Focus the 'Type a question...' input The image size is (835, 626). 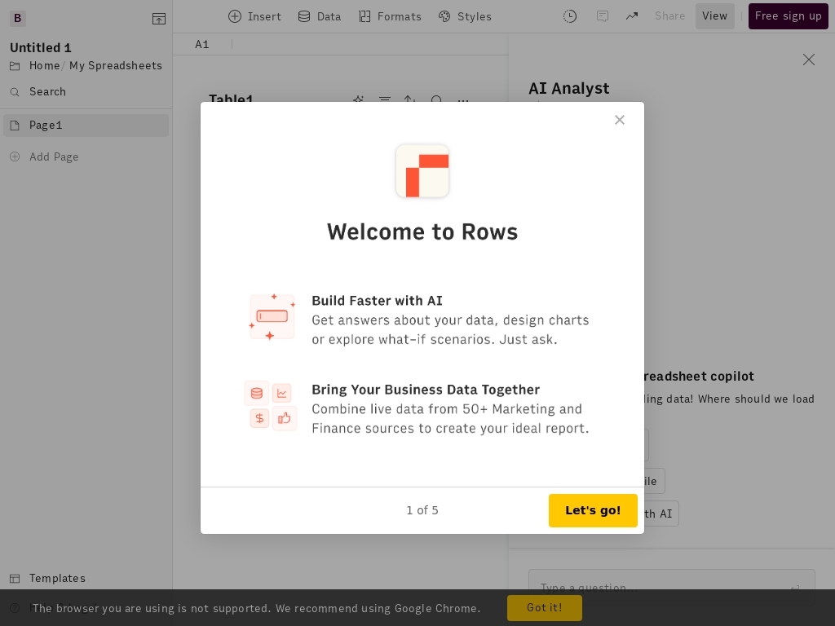671,588
